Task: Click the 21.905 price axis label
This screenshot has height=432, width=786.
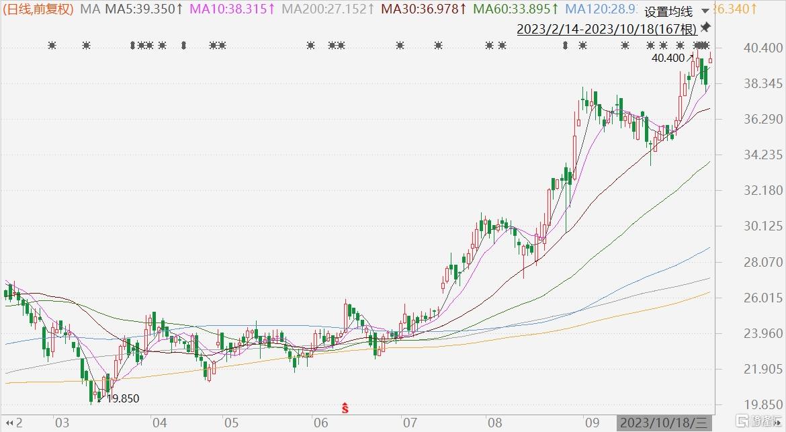Action: tap(763, 369)
